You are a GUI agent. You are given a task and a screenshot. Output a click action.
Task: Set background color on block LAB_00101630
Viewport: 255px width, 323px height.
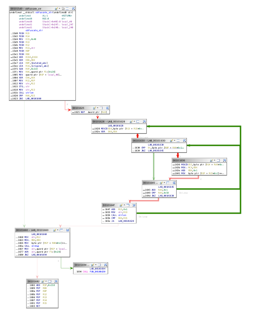point(171,141)
